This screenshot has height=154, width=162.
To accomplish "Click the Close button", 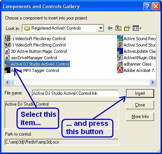I will (x=140, y=105).
